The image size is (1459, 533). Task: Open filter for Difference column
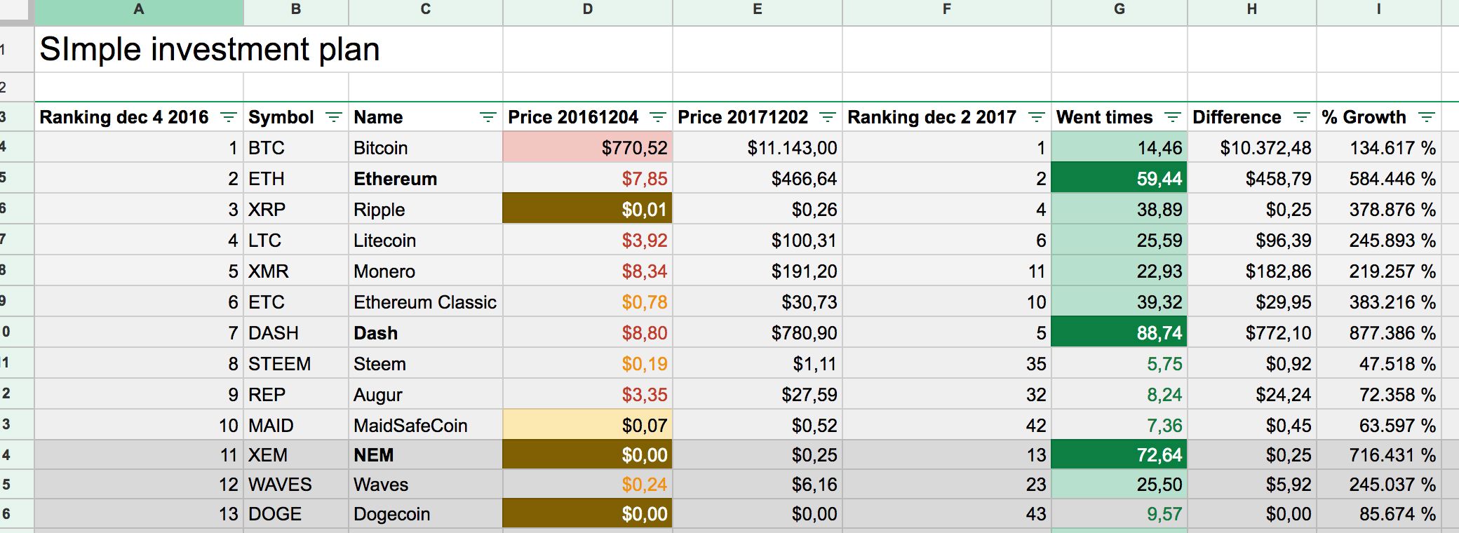1301,117
